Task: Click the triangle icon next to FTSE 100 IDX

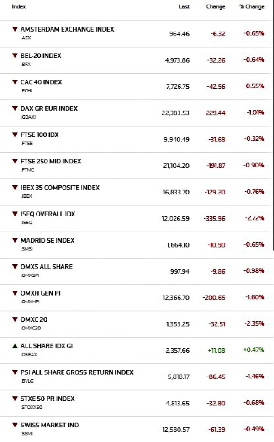Action: (15, 135)
